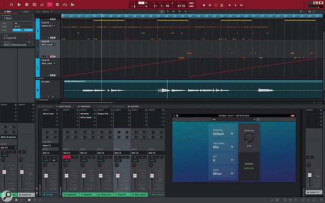Viewport: 325px width, 203px height.
Task: Toggle AIR Stutter insert power button
Action: pos(95,114)
